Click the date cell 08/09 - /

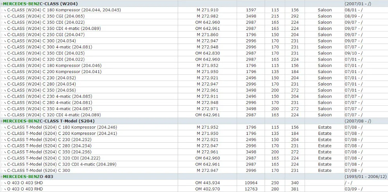tap(353, 16)
